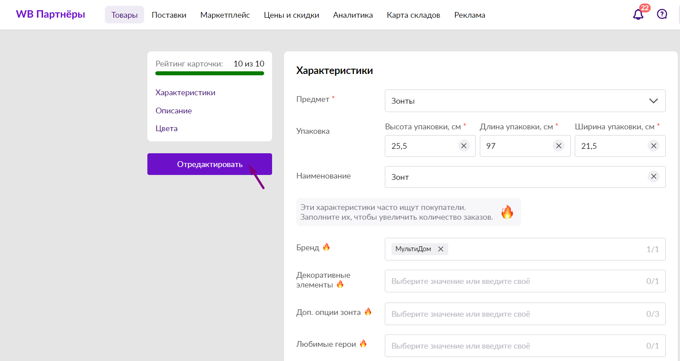Click the Упаковка label
The image size is (680, 361).
[313, 131]
